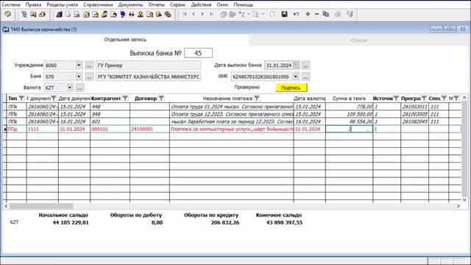Select counterparty cell 601
471x265 pixels.
(x=110, y=121)
